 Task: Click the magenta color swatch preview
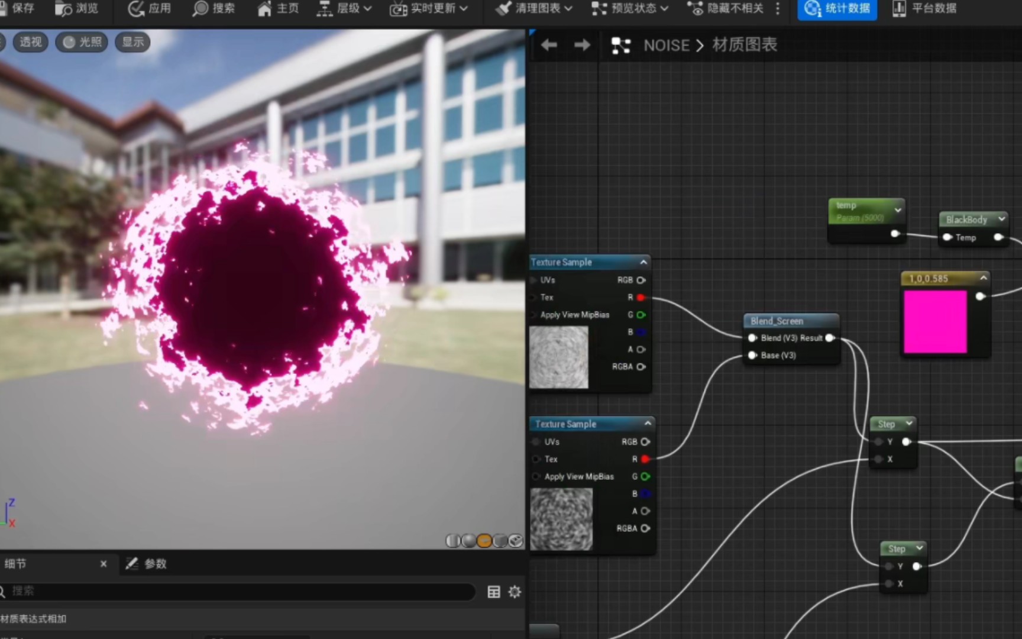click(x=935, y=321)
